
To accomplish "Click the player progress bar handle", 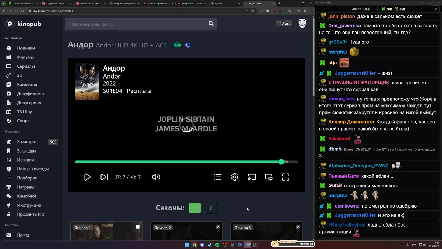I will pyautogui.click(x=281, y=162).
